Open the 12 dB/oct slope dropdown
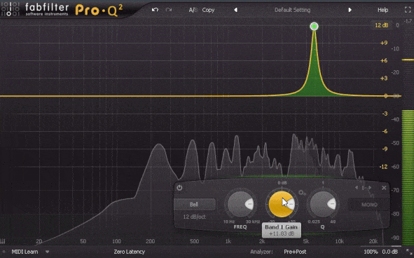414x258 pixels. click(194, 217)
